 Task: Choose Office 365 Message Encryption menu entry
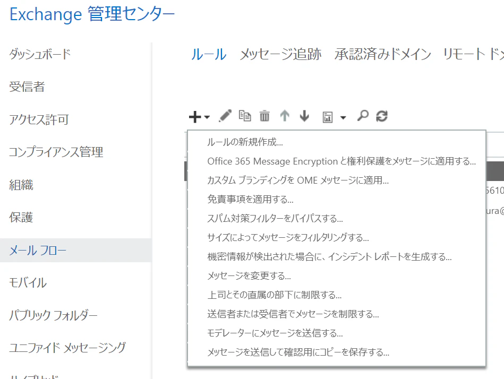[341, 161]
